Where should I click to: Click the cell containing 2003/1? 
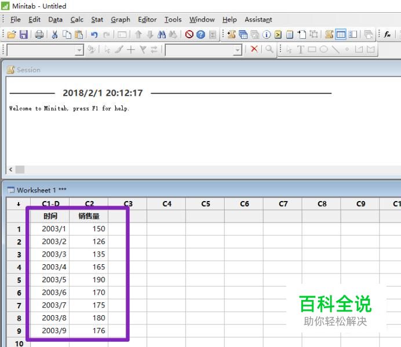(x=50, y=229)
